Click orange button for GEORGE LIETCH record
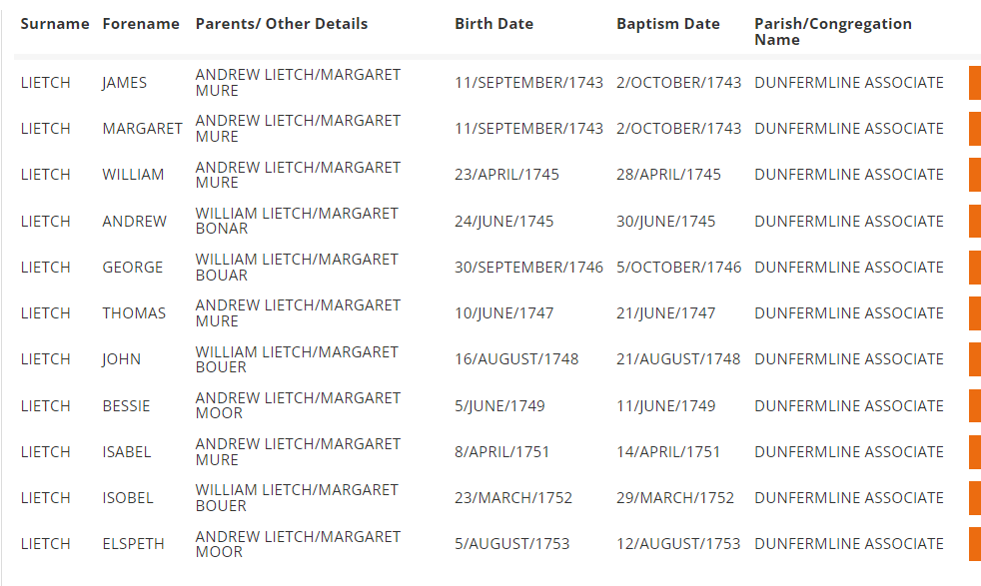Viewport: 981px width, 586px height. (x=974, y=268)
